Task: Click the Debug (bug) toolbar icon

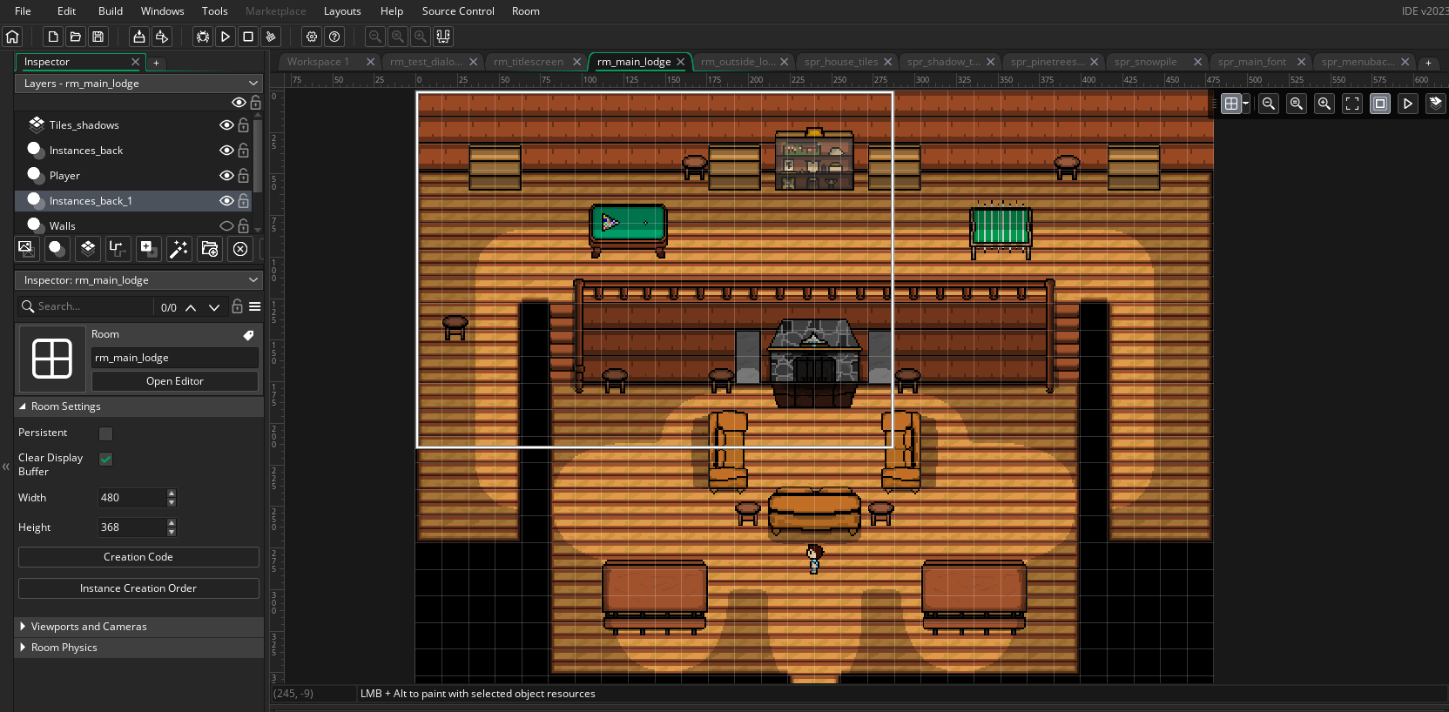Action: [203, 37]
